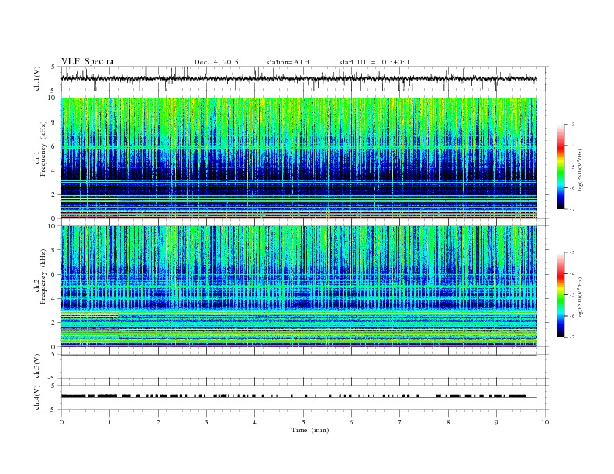Screen dimensions: 614x474
Task: Click inside the ch.2 spectrogram plot
Action: (x=299, y=287)
